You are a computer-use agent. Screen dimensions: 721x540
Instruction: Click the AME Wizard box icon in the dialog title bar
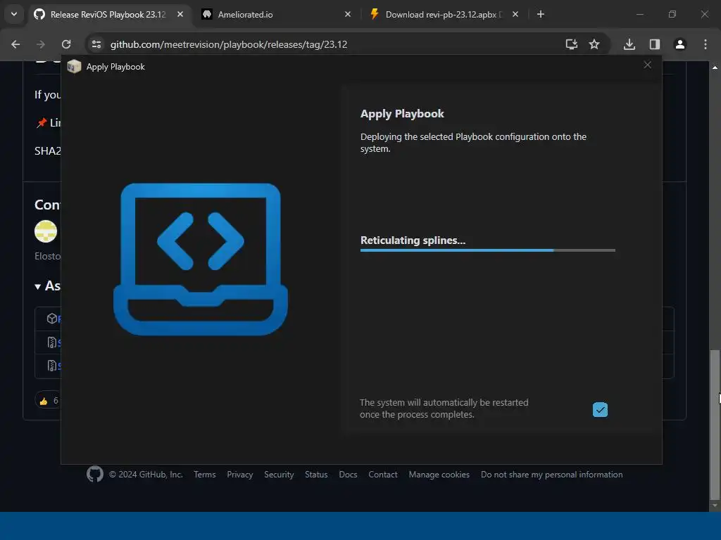pos(74,67)
